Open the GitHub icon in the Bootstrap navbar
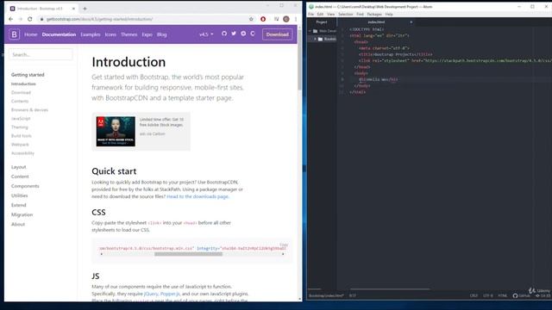Image resolution: width=552 pixels, height=310 pixels. 224,34
